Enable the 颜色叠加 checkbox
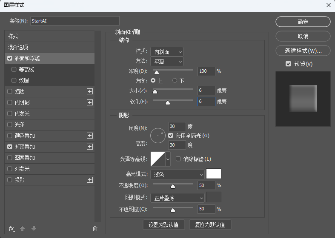 [x=10, y=136]
